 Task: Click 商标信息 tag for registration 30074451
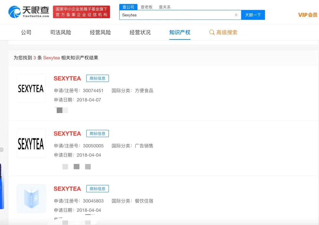(97, 78)
